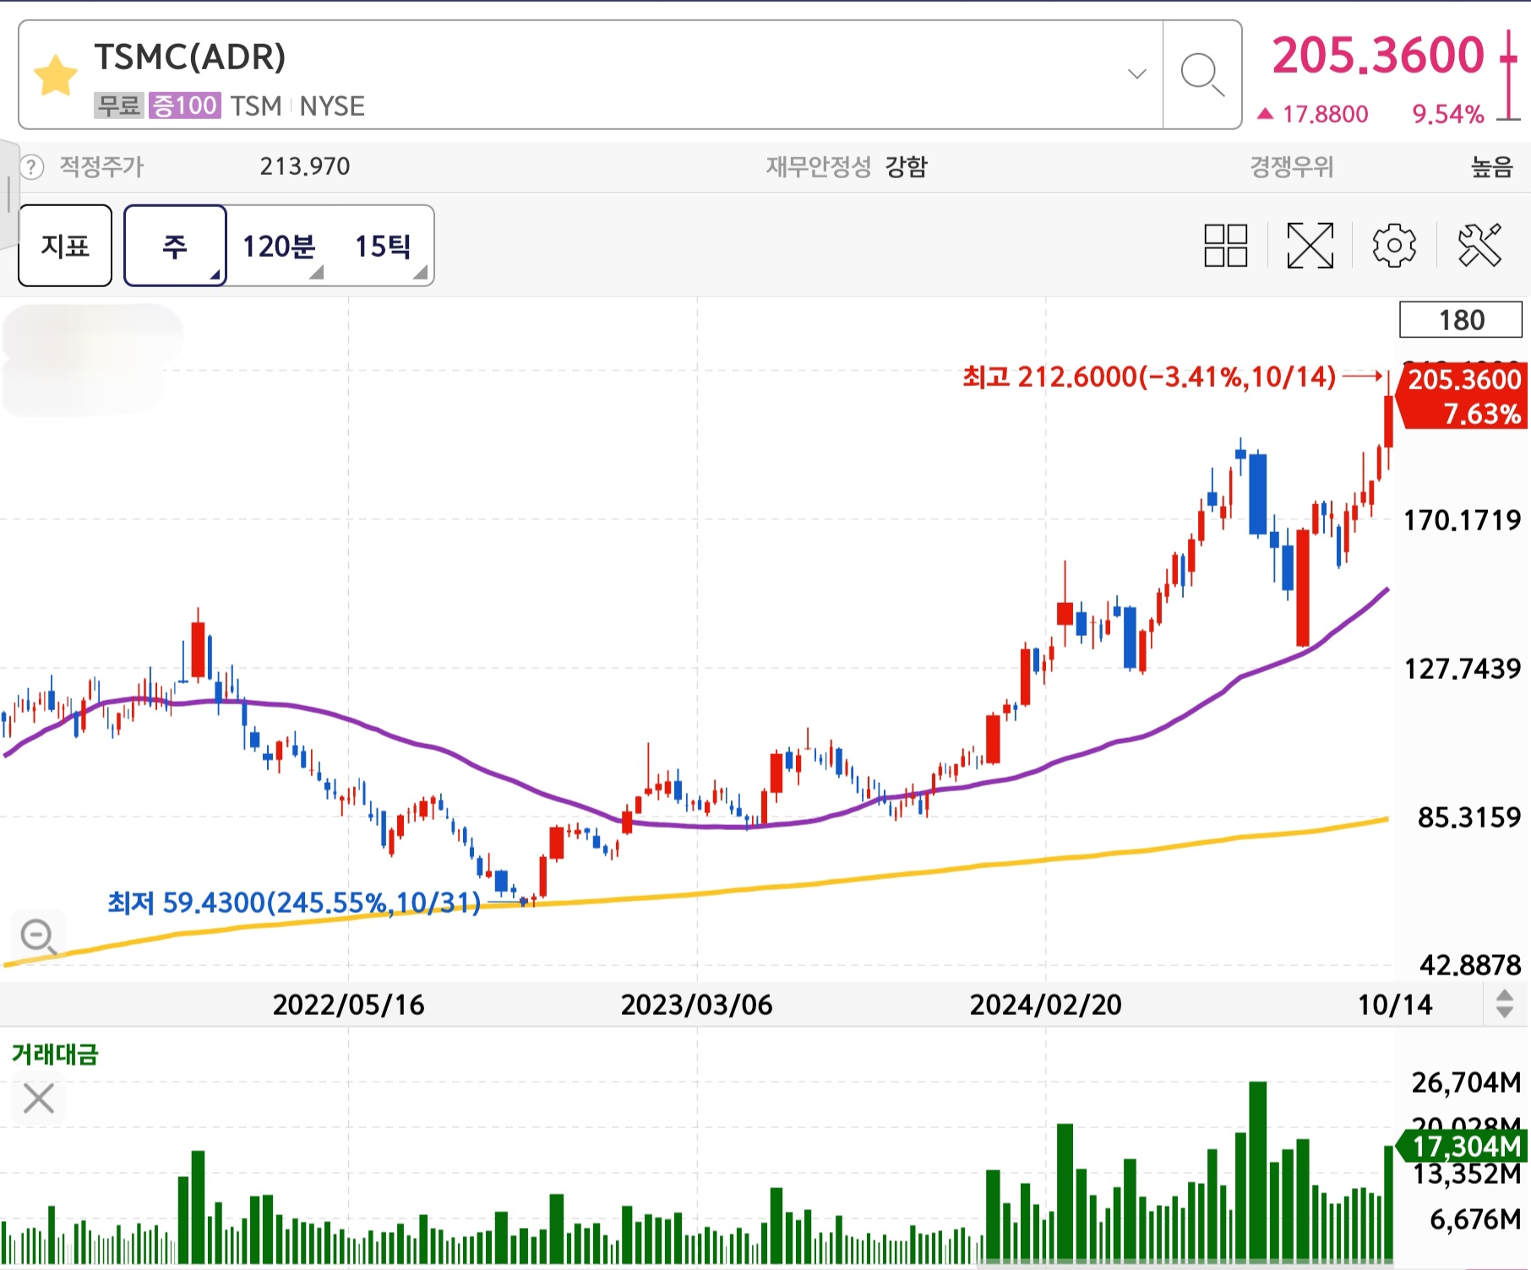The image size is (1531, 1270).
Task: Open chart settings gear icon
Action: point(1394,246)
